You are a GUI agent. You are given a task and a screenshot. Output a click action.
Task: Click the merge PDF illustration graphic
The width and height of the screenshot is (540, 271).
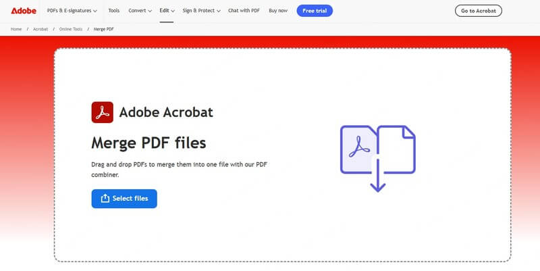click(378, 158)
